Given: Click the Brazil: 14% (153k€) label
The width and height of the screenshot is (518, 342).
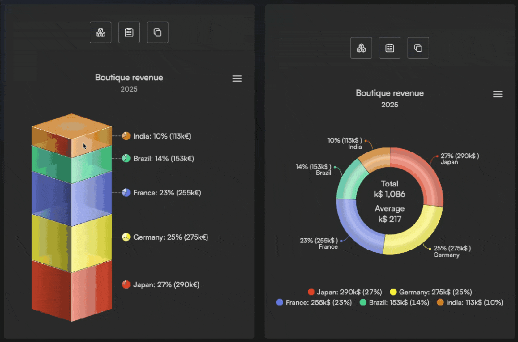Looking at the screenshot, I should [164, 159].
